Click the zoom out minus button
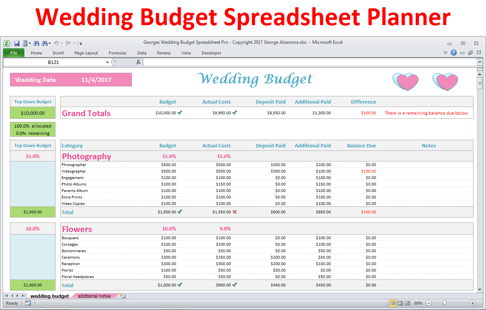 [x=429, y=303]
